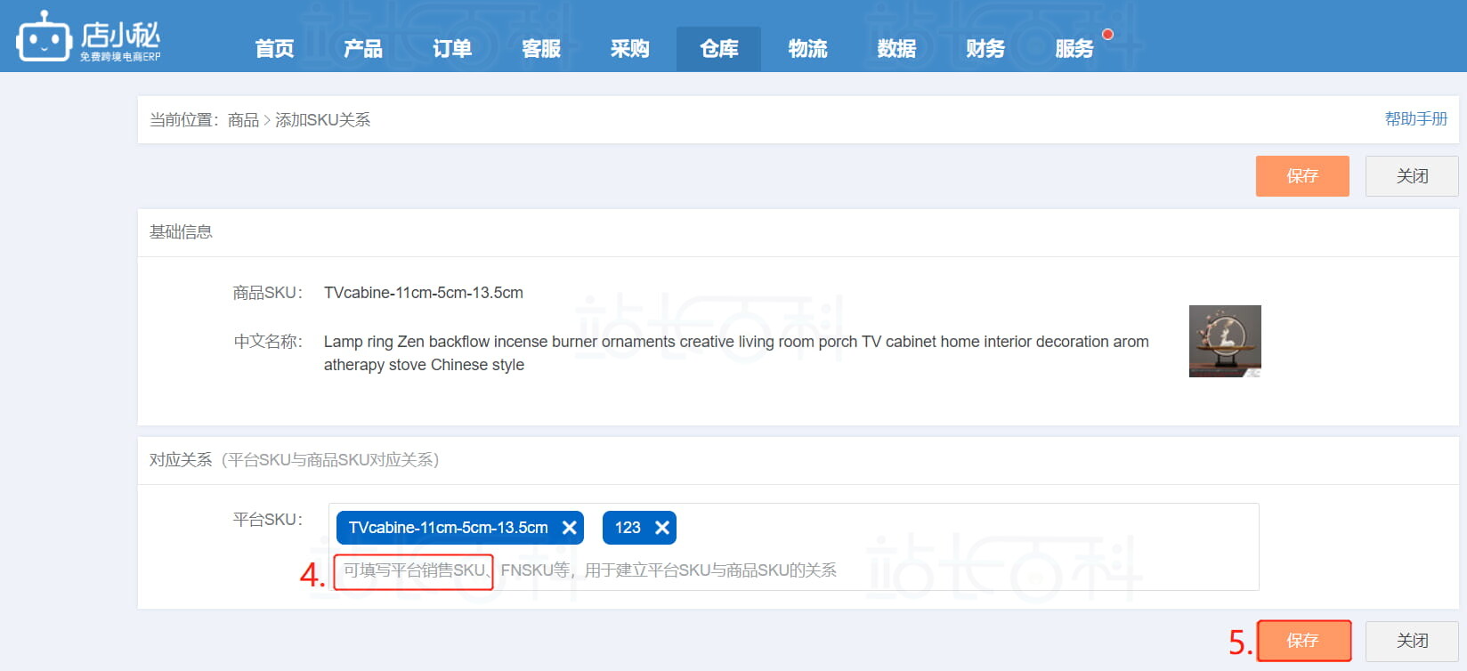Open the 产品 menu
The width and height of the screenshot is (1467, 671).
(363, 49)
